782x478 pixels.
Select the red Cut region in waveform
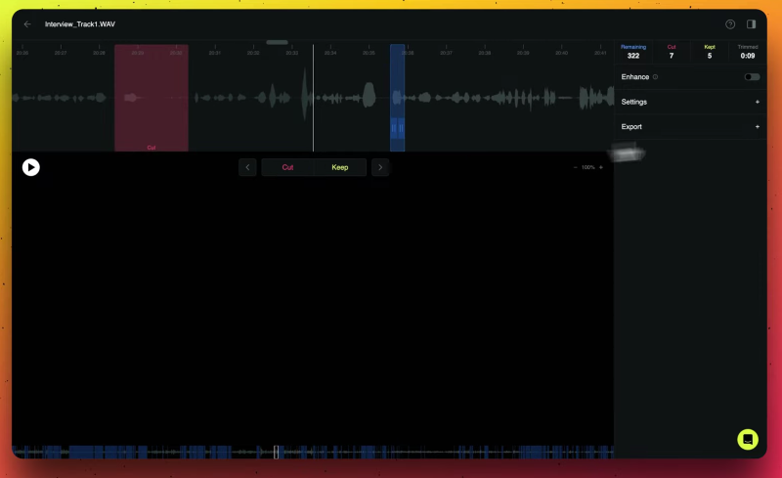click(151, 98)
